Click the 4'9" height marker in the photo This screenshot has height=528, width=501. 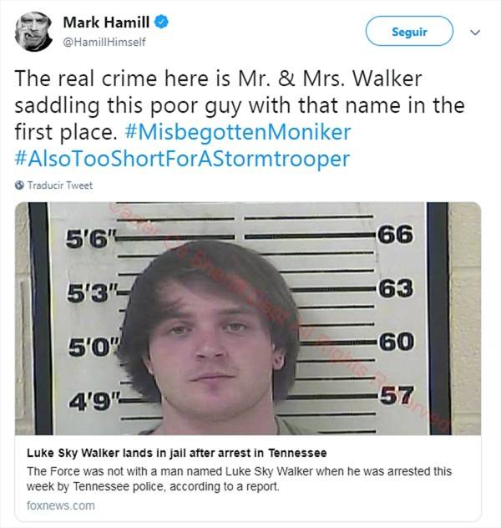point(94,401)
